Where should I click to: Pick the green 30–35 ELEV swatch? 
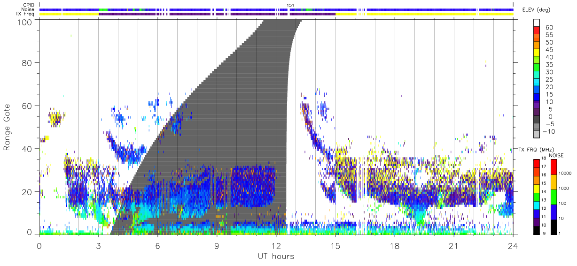pos(537,68)
